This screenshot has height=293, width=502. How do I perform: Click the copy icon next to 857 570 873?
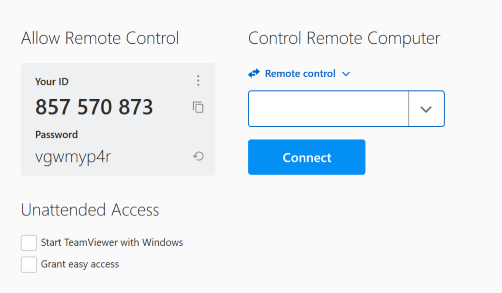pos(198,107)
